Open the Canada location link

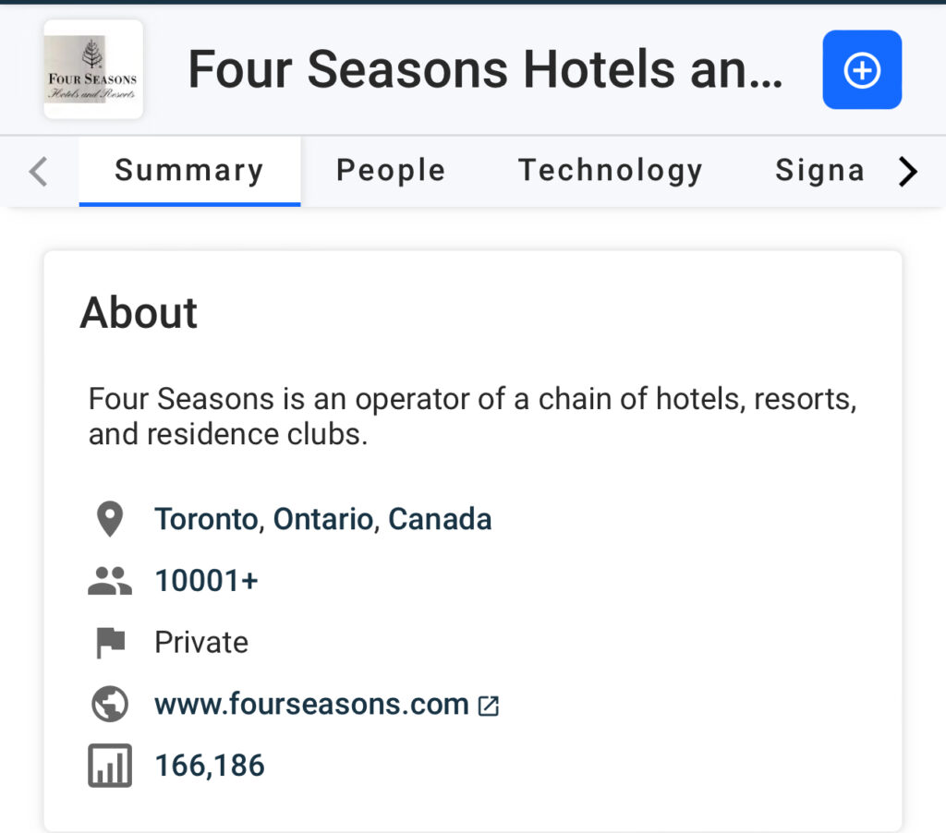click(x=440, y=519)
